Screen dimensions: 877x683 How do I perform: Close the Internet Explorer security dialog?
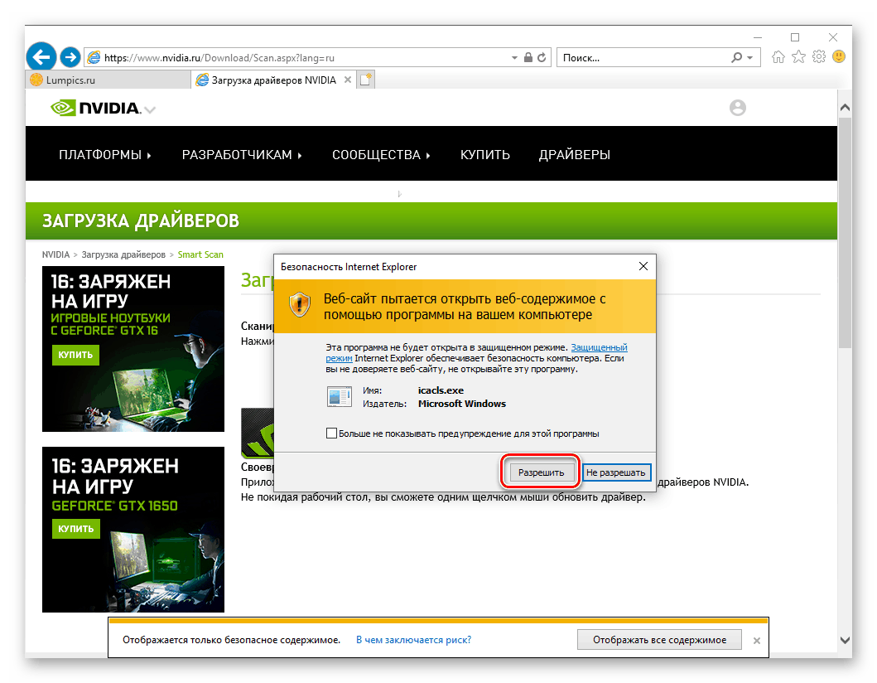click(x=643, y=266)
